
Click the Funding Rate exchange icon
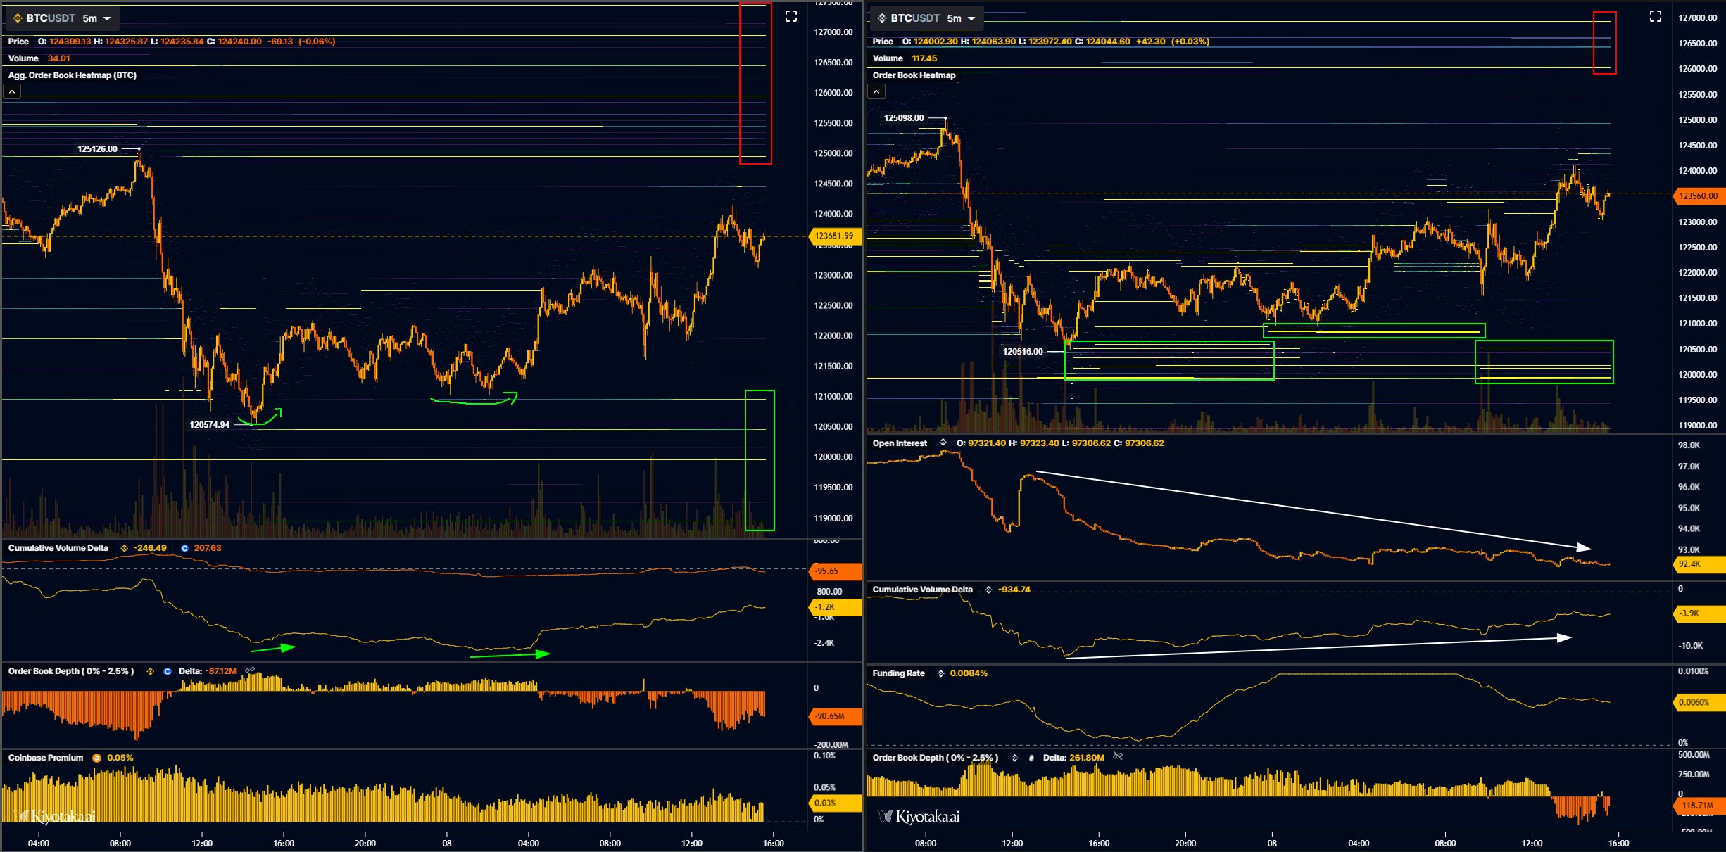tap(940, 673)
